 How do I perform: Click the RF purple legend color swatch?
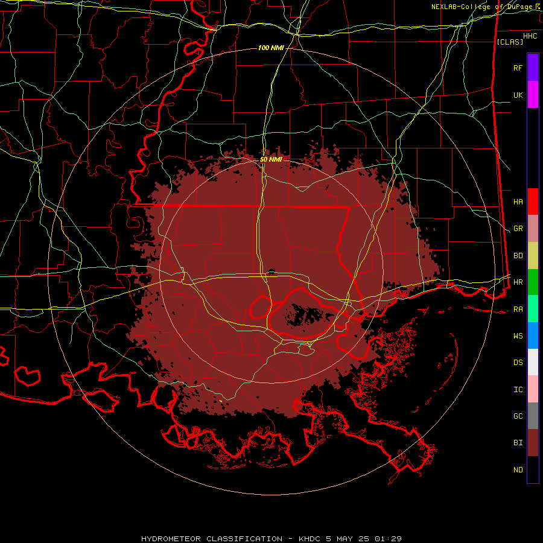coord(533,68)
